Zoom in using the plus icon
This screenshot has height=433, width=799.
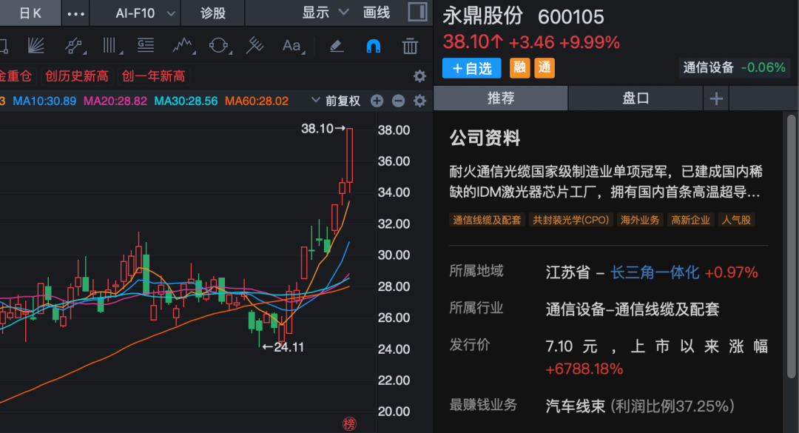click(x=377, y=100)
